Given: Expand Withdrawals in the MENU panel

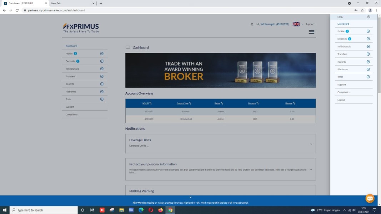Looking at the screenshot, I should click(x=368, y=46).
